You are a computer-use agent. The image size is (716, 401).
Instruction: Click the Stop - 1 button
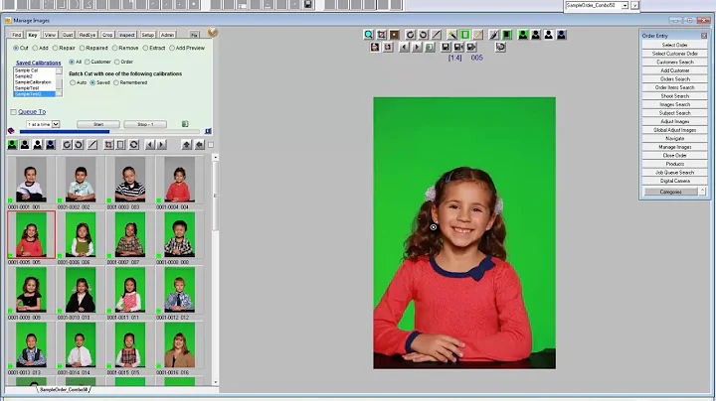coord(145,124)
